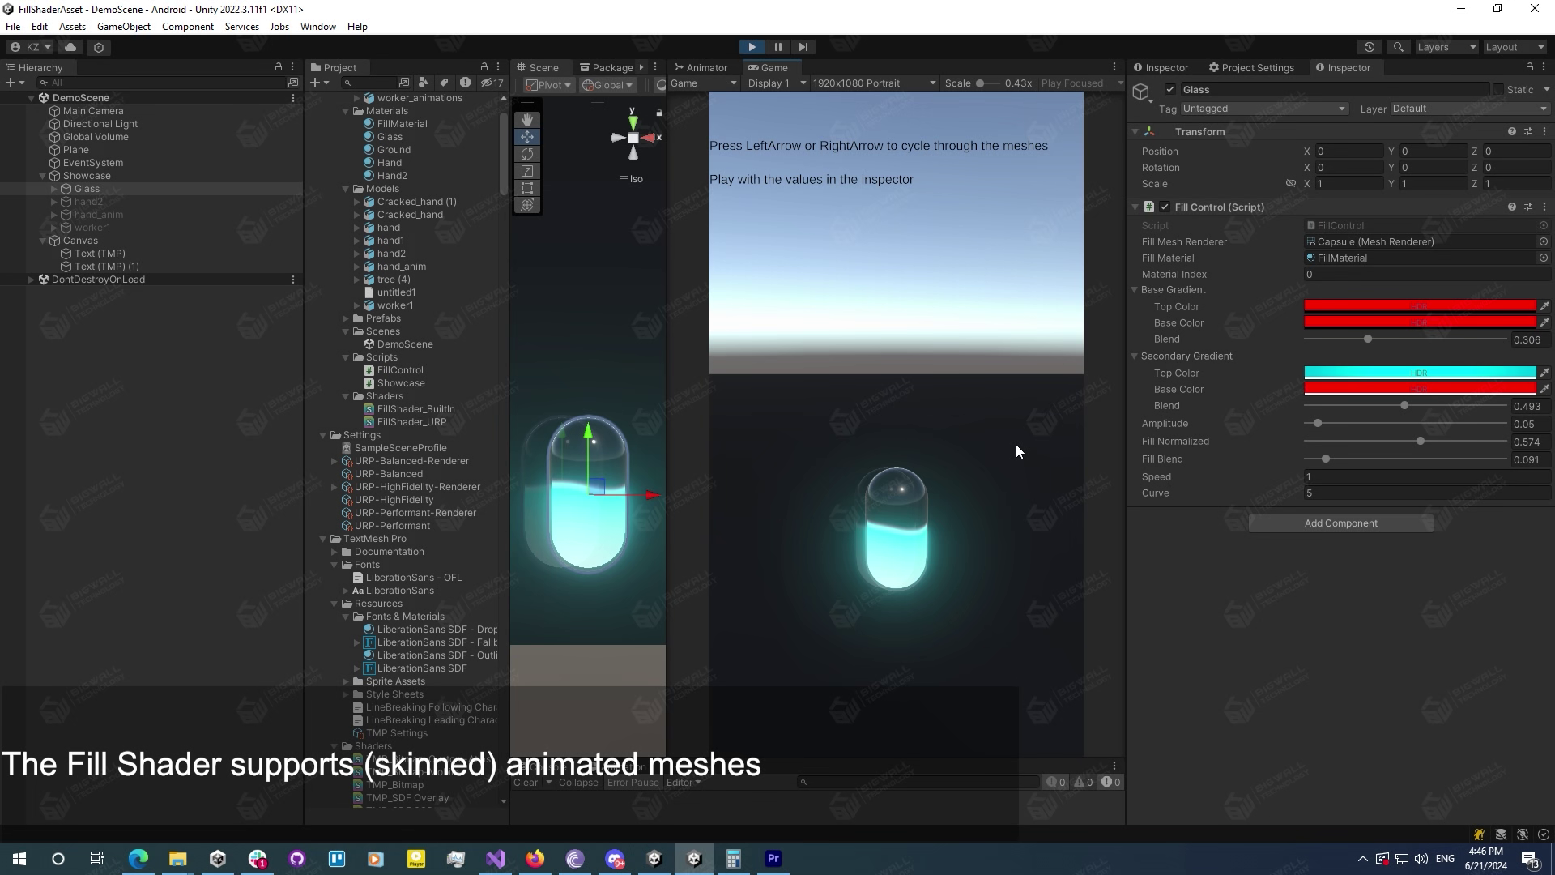Click the Pivot toggle button
The image size is (1555, 875).
(x=549, y=84)
